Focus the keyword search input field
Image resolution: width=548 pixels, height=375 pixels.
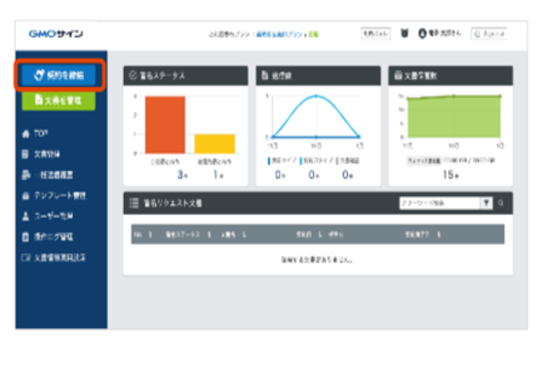[x=440, y=203]
